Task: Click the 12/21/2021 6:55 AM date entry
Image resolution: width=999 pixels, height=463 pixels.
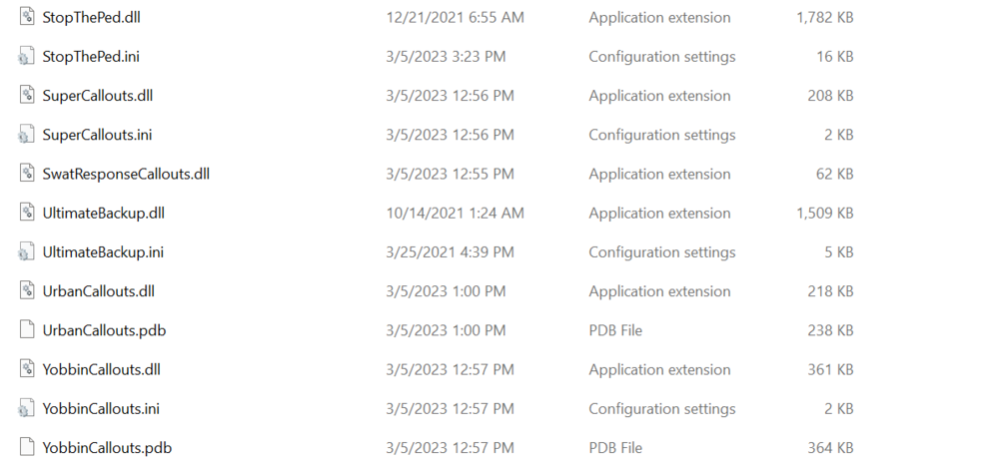Action: [455, 17]
